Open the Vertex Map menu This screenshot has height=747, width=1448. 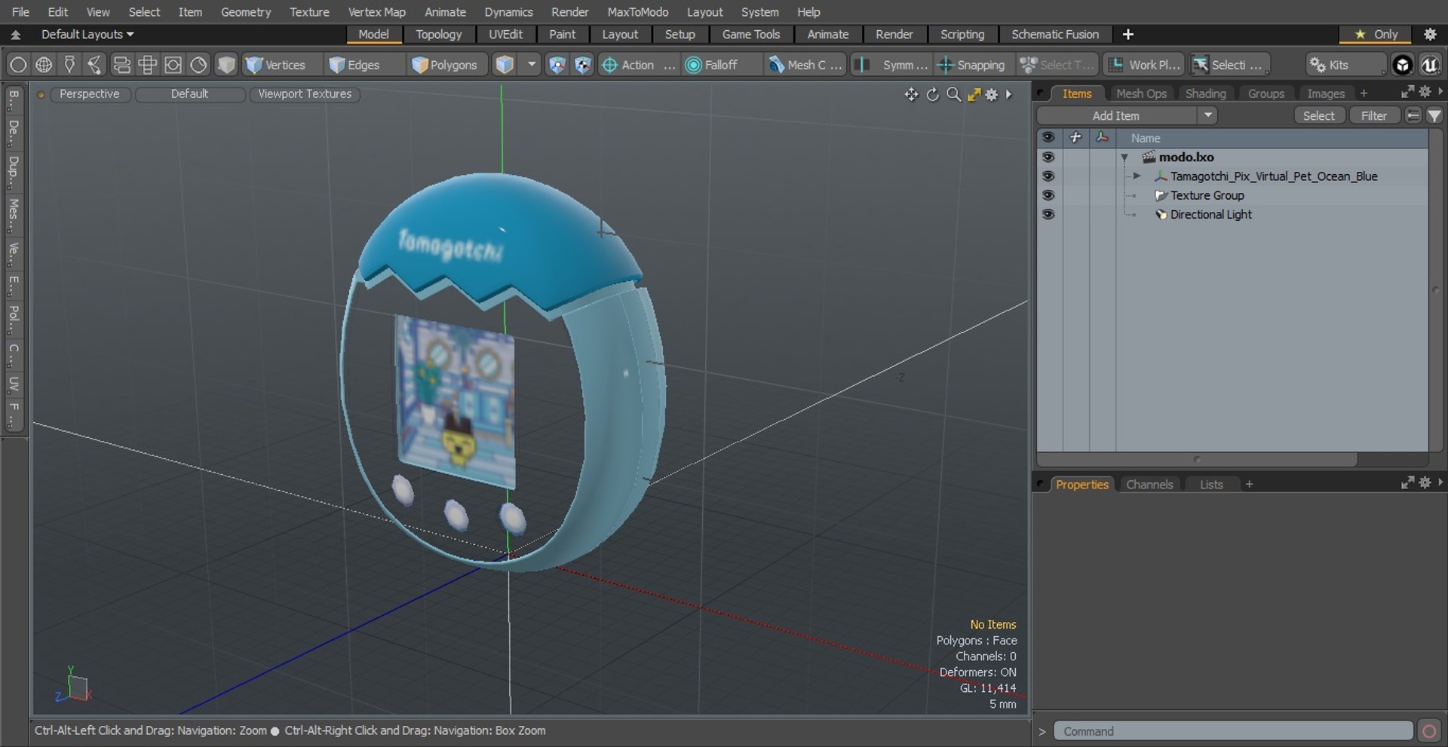click(x=376, y=12)
